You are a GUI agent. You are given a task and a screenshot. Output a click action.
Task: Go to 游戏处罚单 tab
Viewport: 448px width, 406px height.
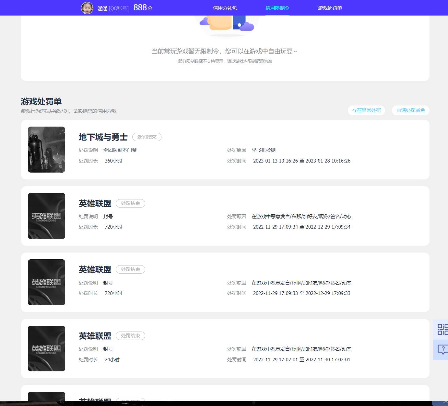[x=330, y=8]
